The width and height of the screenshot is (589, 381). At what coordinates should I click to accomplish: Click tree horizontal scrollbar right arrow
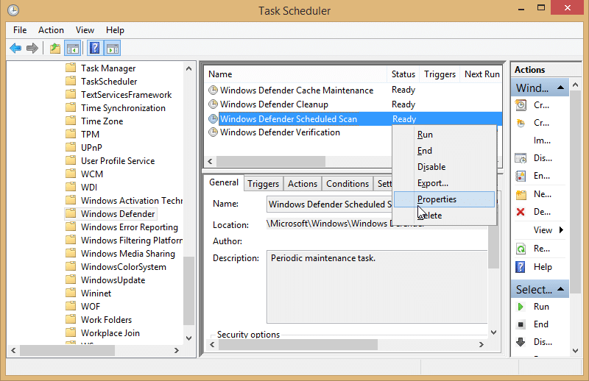tap(176, 350)
